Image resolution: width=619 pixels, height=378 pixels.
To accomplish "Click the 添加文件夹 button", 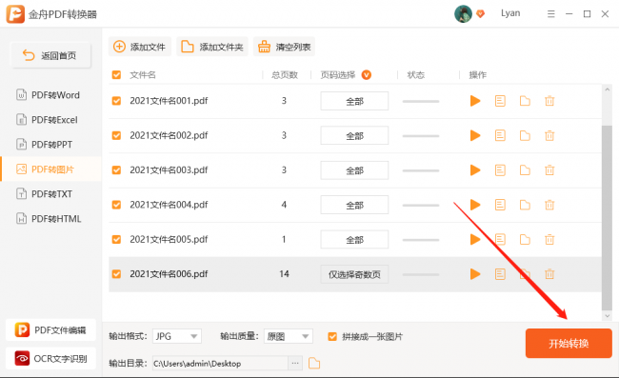I will point(212,47).
